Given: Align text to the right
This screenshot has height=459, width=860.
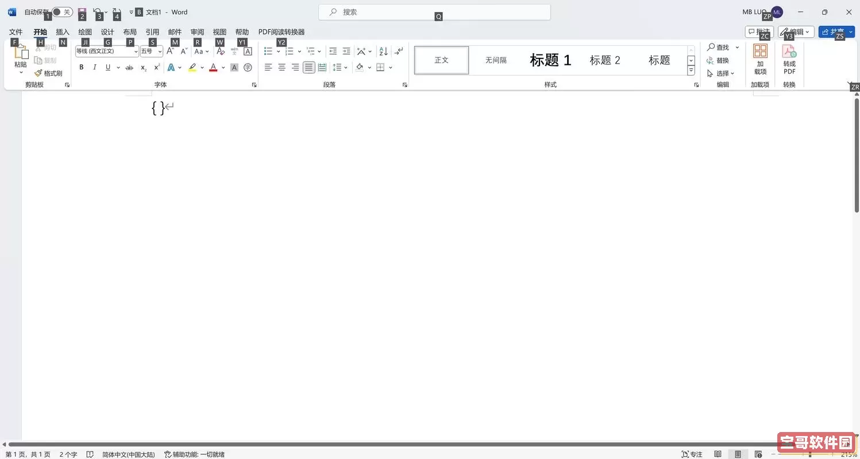Looking at the screenshot, I should click(295, 68).
